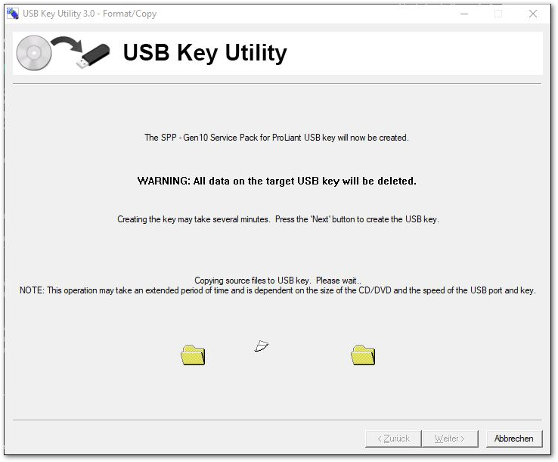This screenshot has height=462, width=558.
Task: Close the USB Key Utility window
Action: [x=533, y=14]
